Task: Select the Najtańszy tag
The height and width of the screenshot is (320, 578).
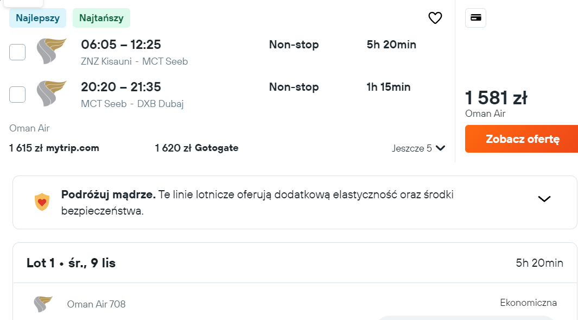Action: point(101,18)
